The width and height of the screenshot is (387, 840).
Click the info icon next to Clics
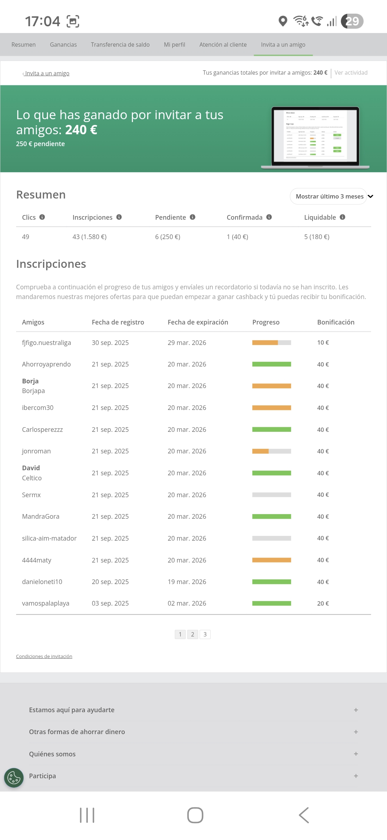pos(42,217)
